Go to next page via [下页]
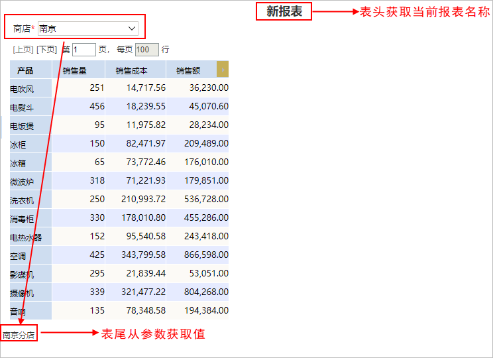 (x=46, y=50)
